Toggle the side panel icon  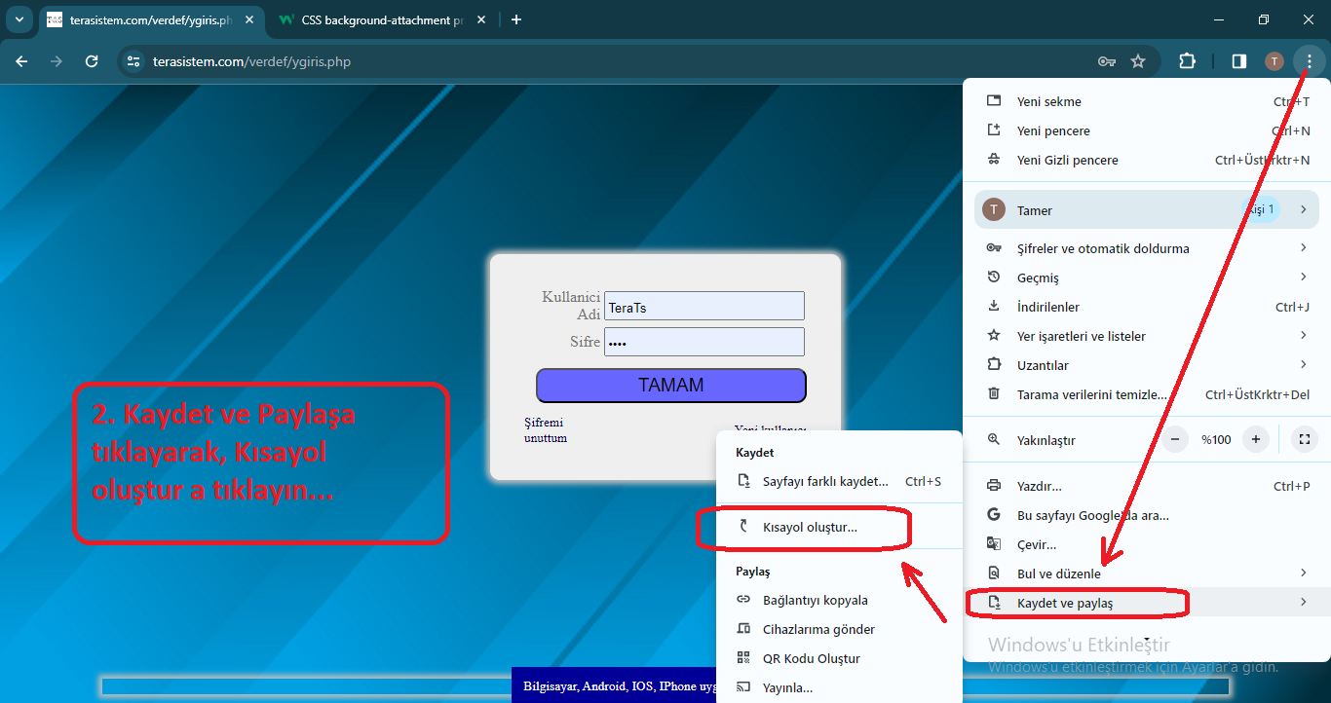click(1238, 61)
